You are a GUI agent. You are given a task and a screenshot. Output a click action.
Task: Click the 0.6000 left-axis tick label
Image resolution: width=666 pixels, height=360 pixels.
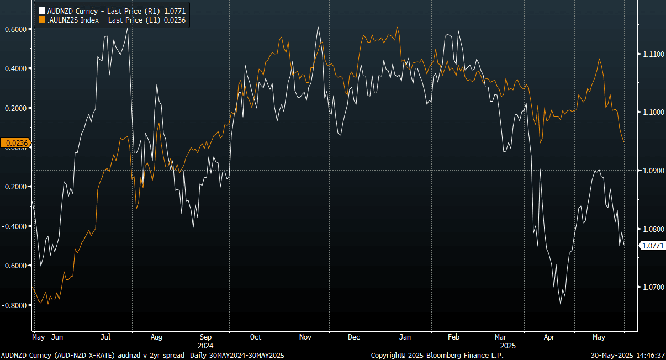tap(16, 29)
